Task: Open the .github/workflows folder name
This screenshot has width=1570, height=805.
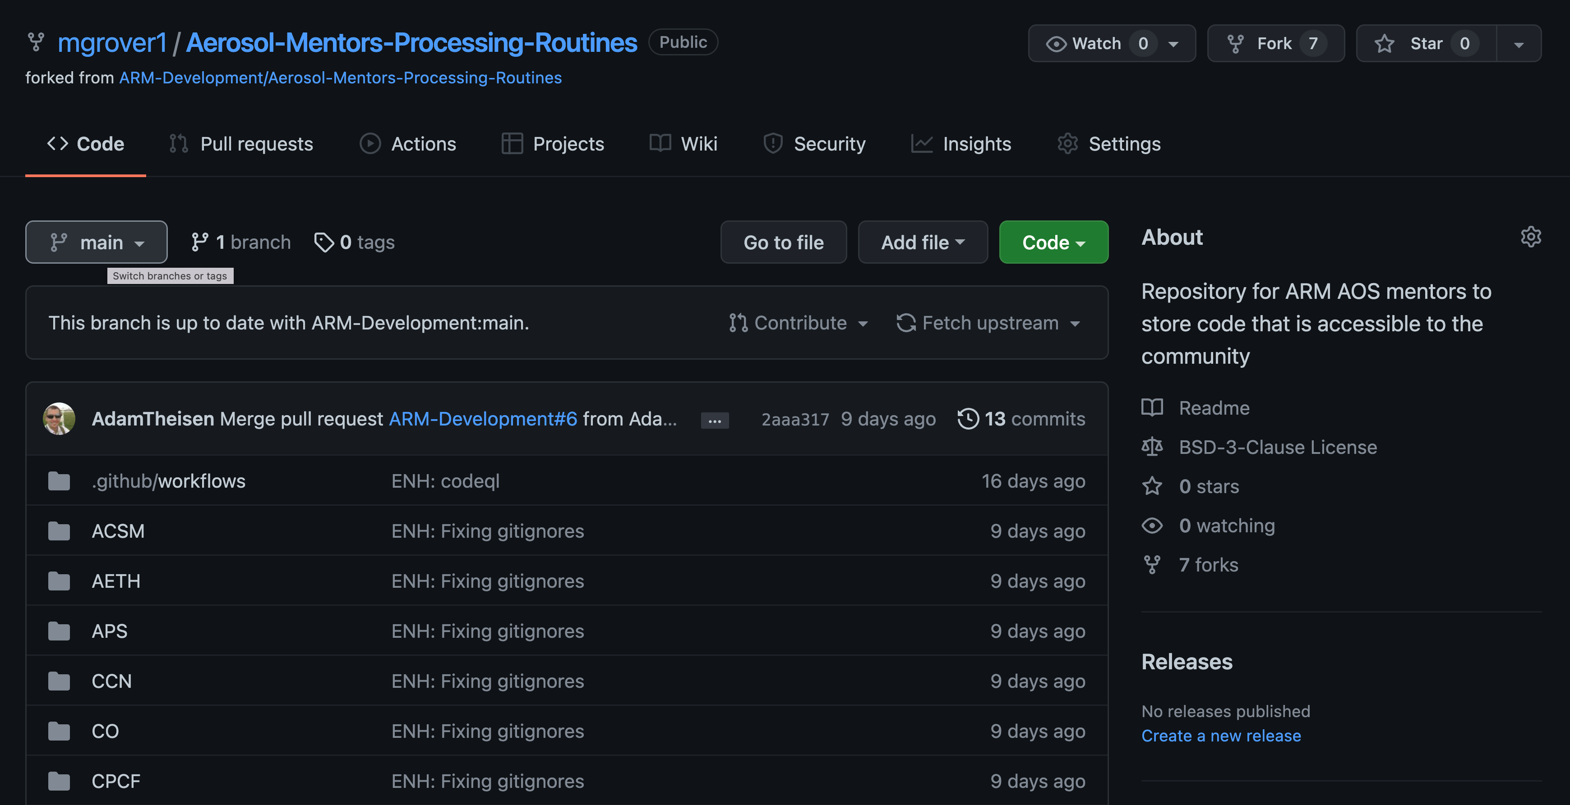Action: 168,481
